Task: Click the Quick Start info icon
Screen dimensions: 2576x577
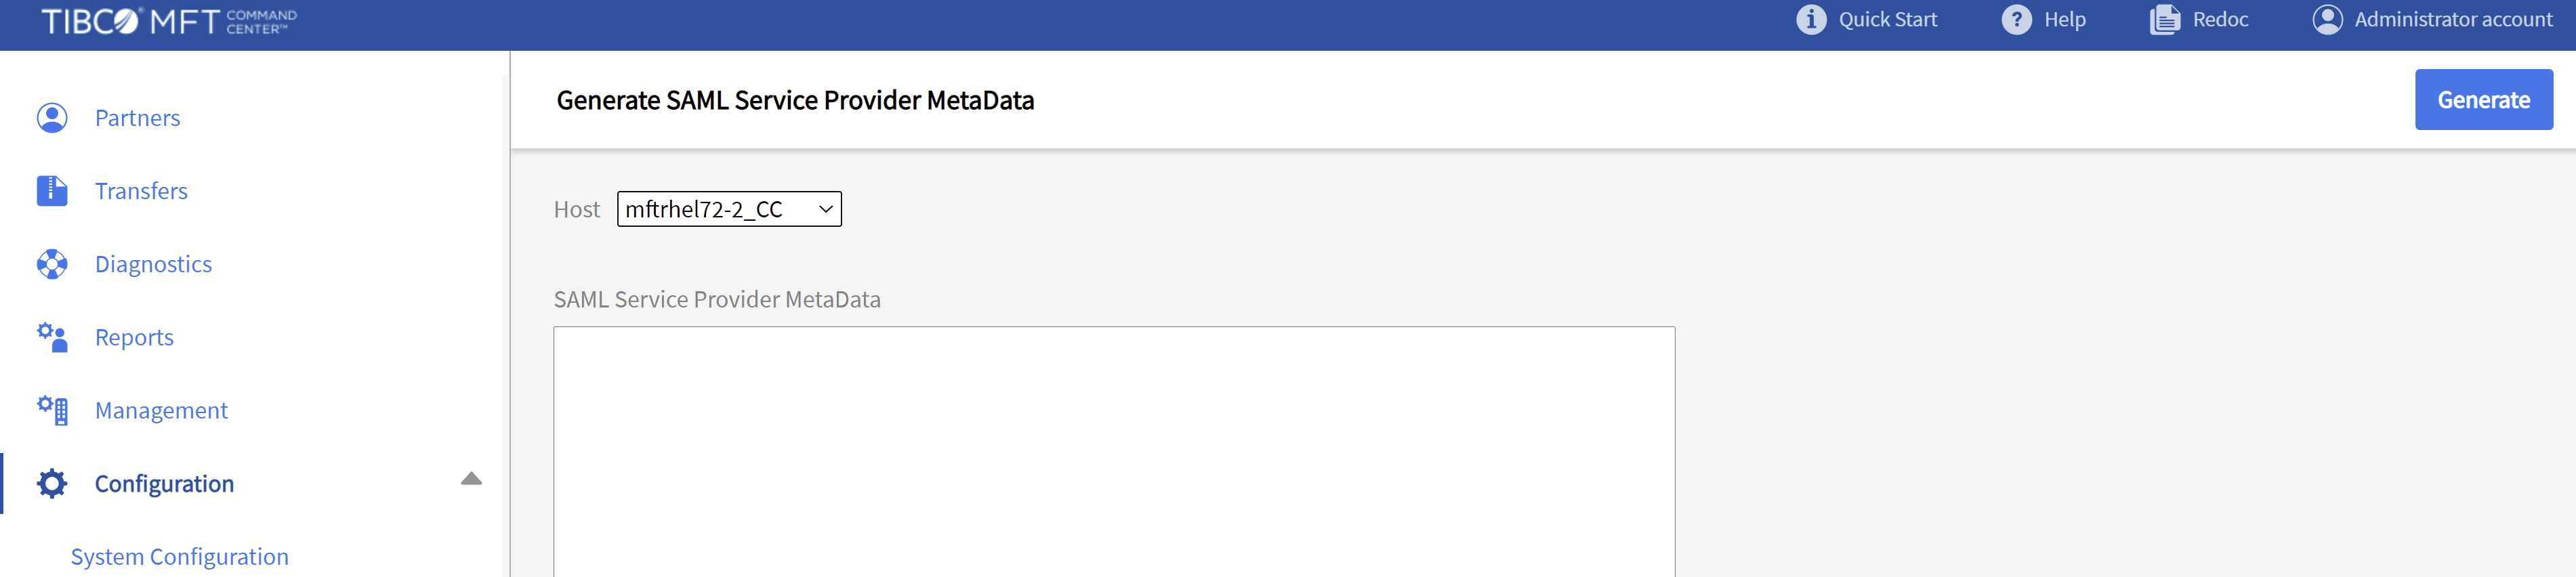Action: tap(1810, 20)
